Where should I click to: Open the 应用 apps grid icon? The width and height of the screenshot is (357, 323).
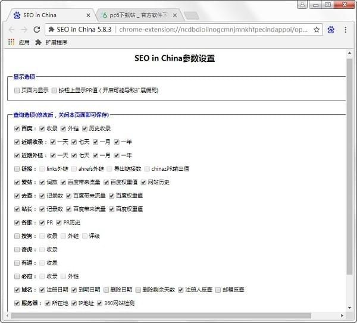[11, 42]
